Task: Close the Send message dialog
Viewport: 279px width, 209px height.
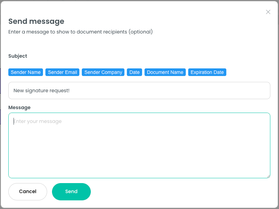Action: point(268,12)
